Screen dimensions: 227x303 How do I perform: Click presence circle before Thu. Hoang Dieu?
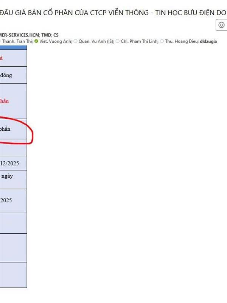[162, 41]
